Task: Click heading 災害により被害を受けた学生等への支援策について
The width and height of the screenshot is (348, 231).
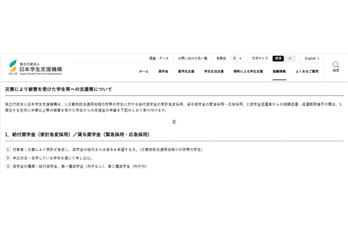Action: pos(58,89)
